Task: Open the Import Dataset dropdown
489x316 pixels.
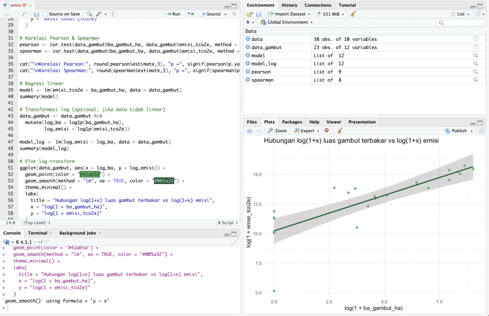Action: (288, 14)
